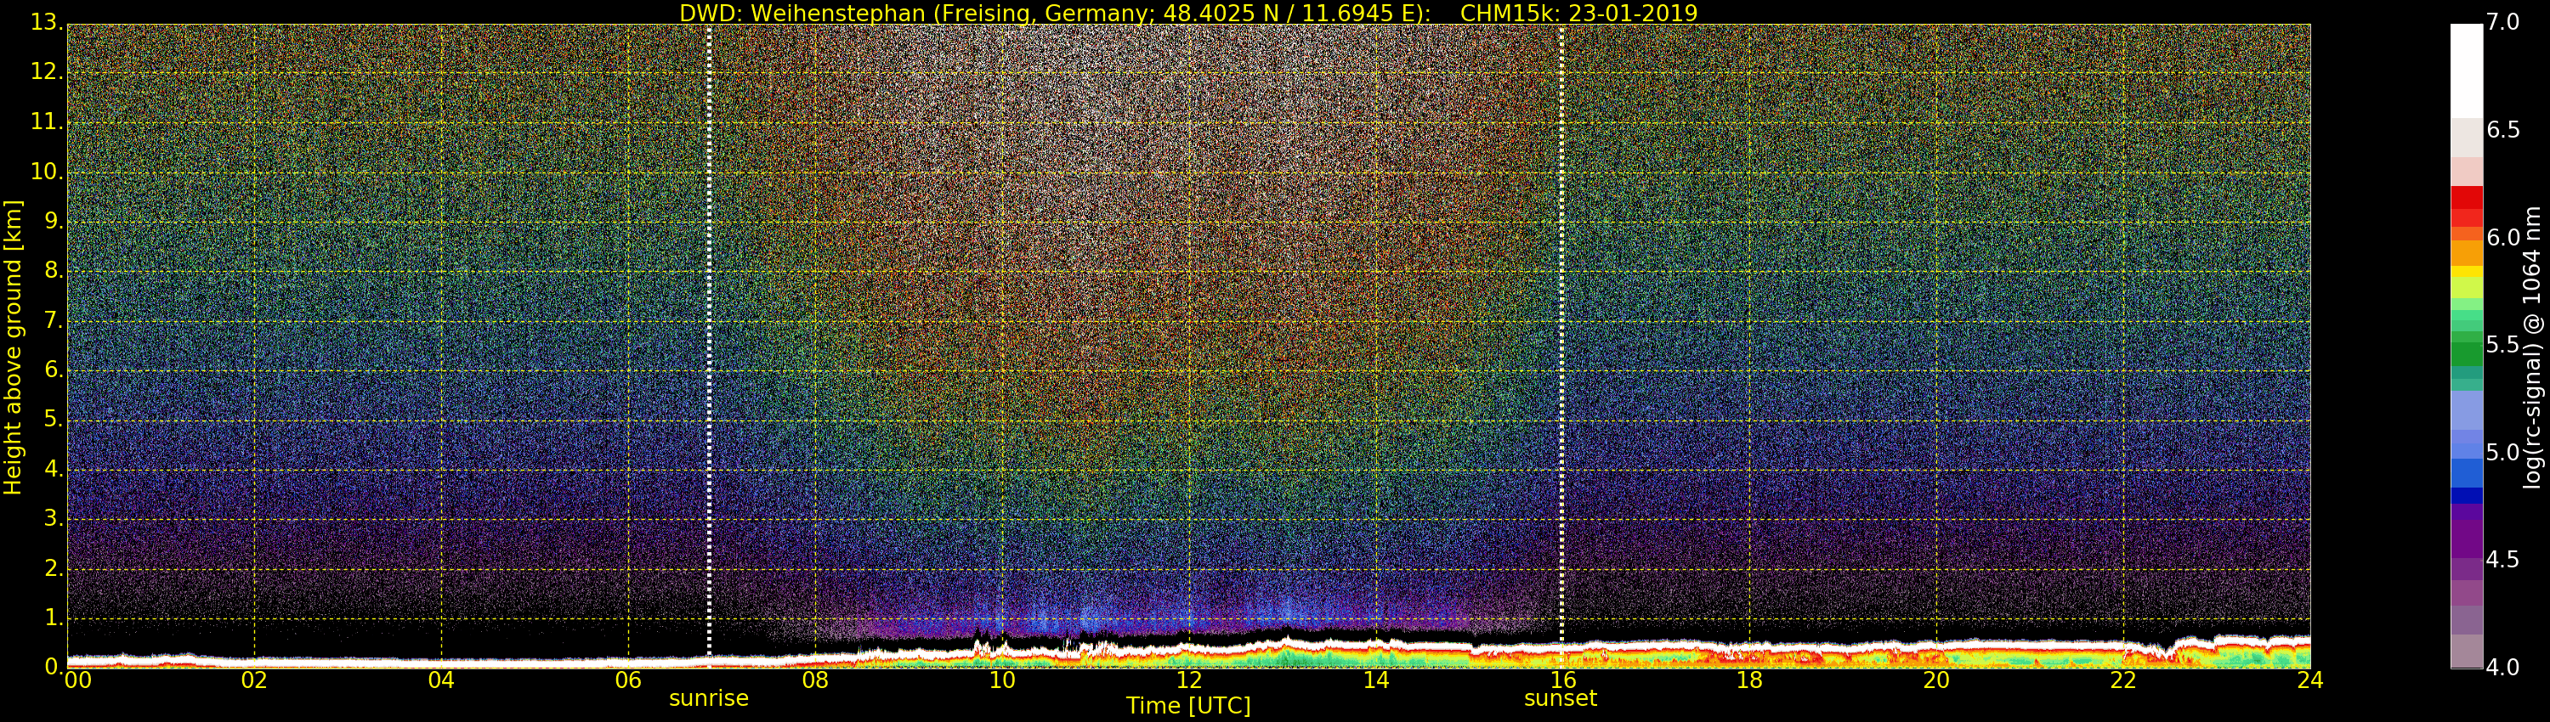Click the CHM15k 23-01-2019 date in title
The width and height of the screenshot is (2550, 722).
1578,13
